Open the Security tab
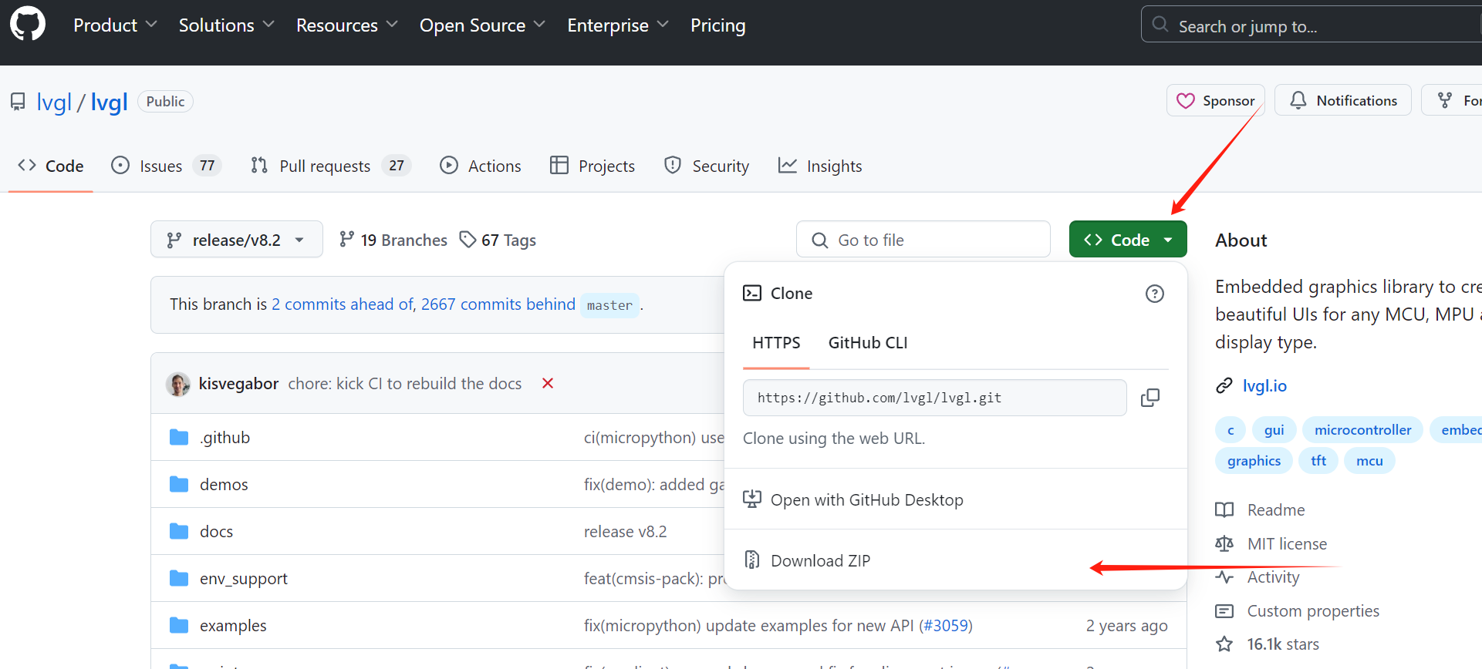 coord(707,166)
